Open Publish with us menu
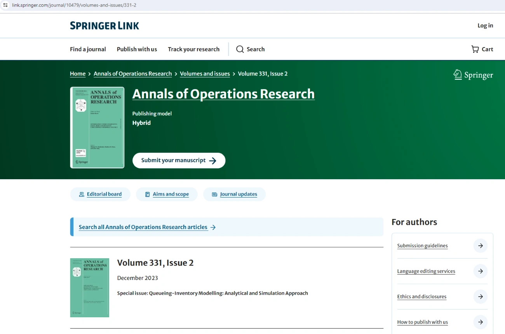The image size is (505, 334). [x=137, y=49]
